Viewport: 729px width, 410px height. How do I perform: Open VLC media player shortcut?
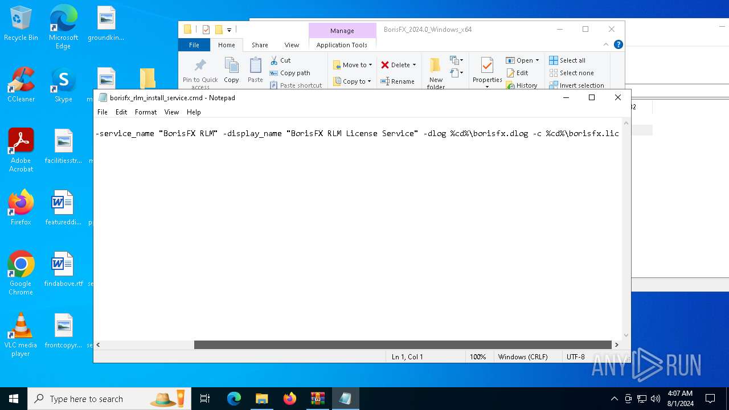pos(21,335)
